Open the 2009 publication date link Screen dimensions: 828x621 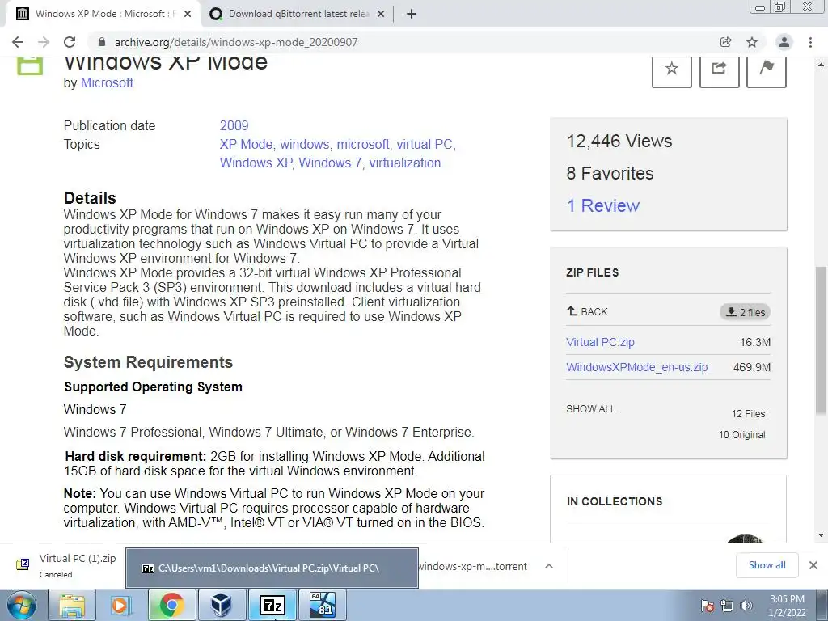pos(234,125)
